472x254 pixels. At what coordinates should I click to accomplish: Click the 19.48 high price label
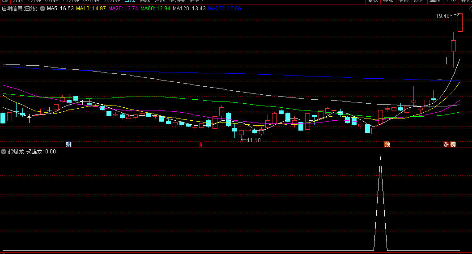[x=442, y=16]
